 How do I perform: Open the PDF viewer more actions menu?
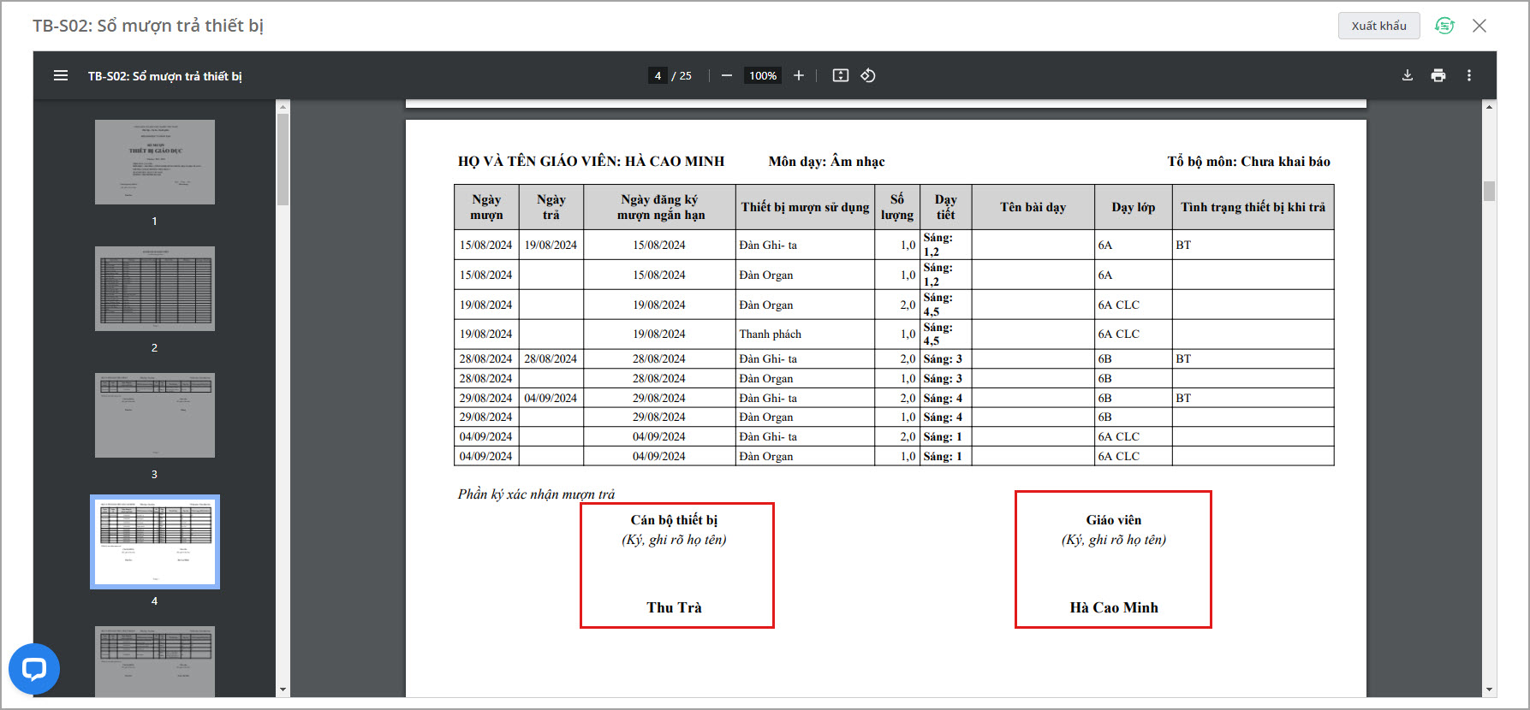pyautogui.click(x=1469, y=75)
